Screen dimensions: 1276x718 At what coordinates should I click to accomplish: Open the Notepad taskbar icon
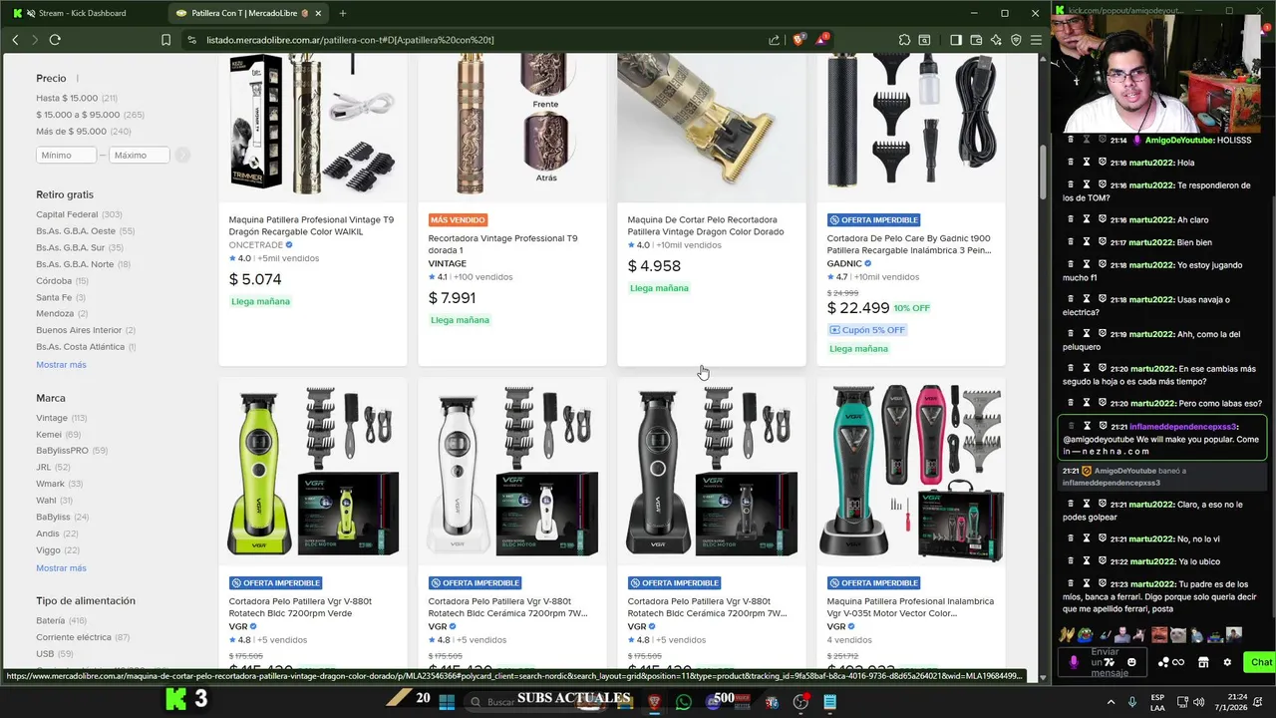(x=830, y=702)
